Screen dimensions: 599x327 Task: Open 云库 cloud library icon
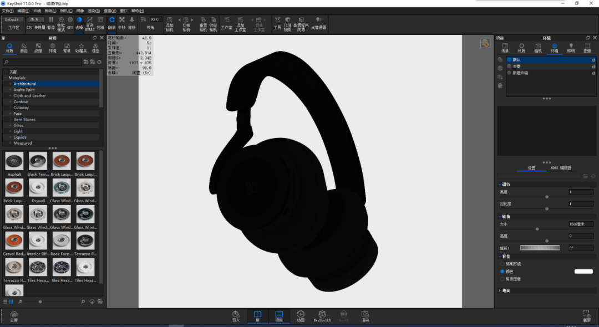point(14,316)
